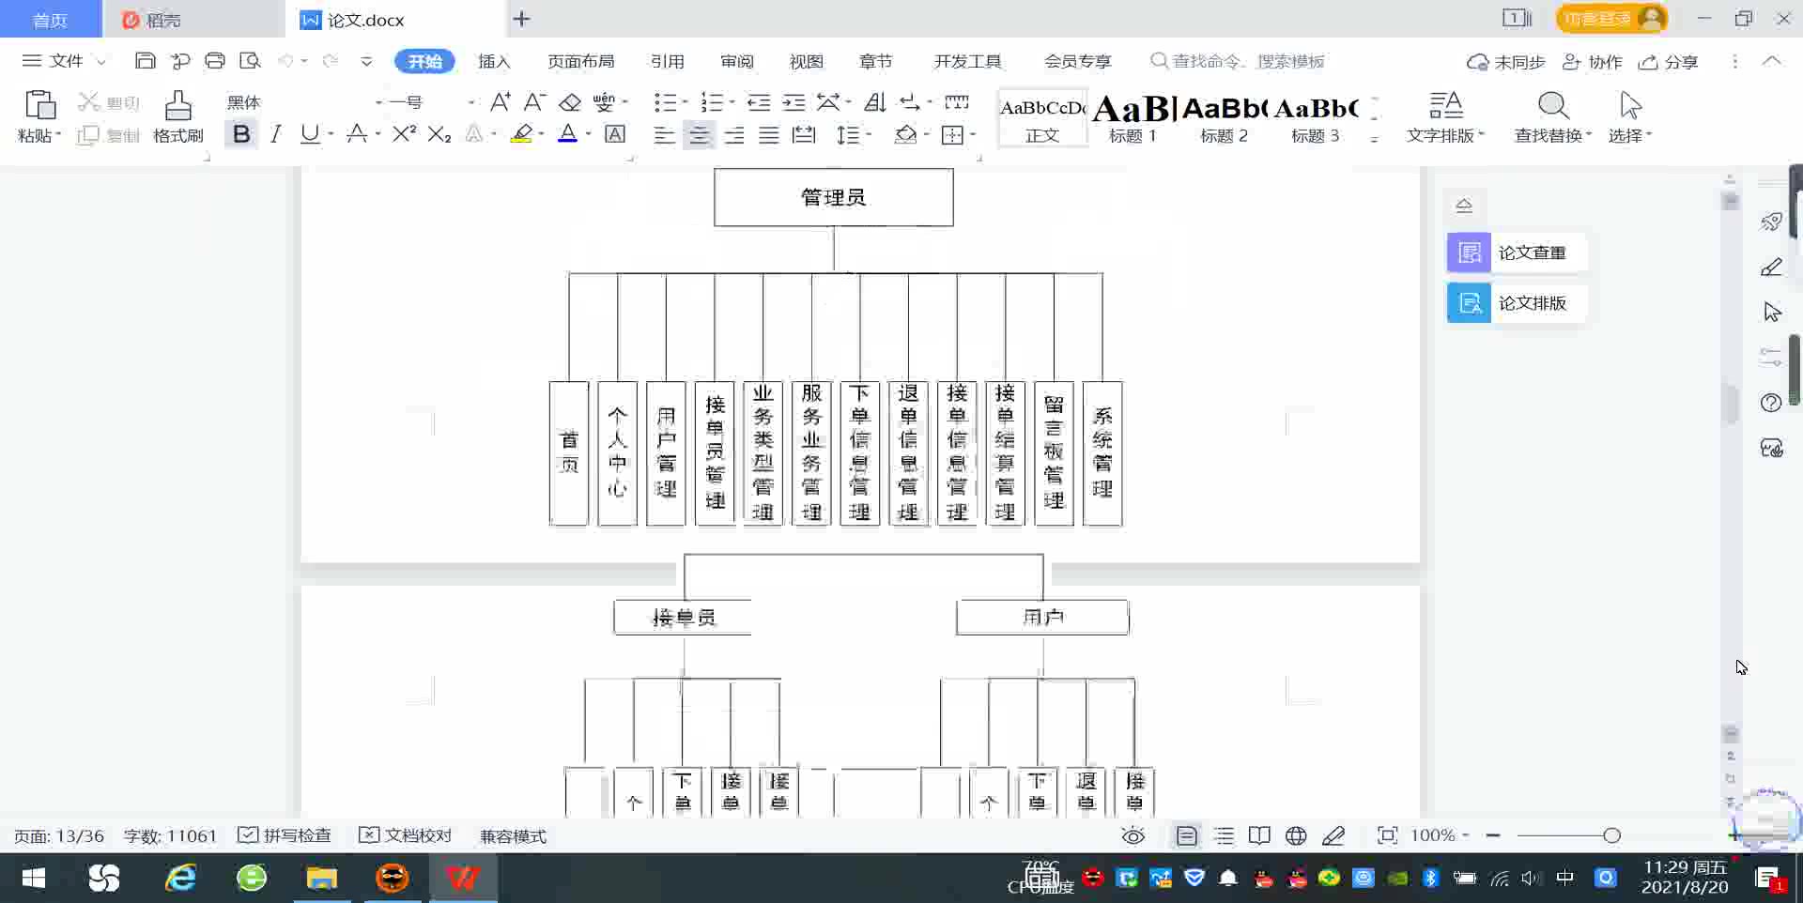
Task: Select the 格式刷 format painter
Action: click(178, 117)
